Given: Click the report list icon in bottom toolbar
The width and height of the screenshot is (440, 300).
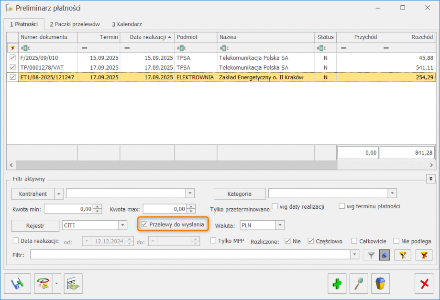Looking at the screenshot, I should [x=73, y=284].
